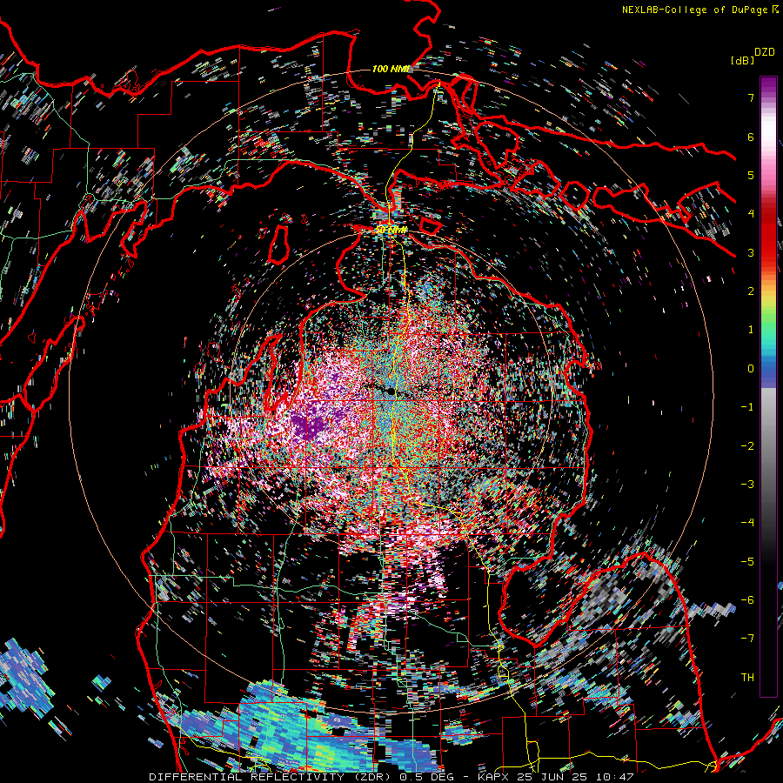
Task: Click the -1 value on the color scale
Action: coord(747,407)
